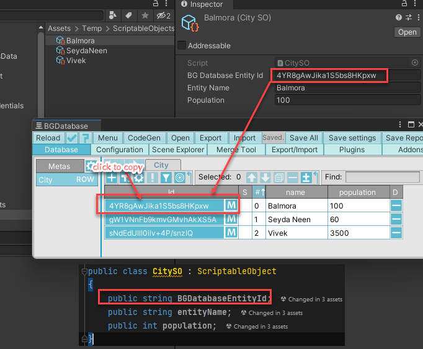Click the Reload button in BGDatabase
The image size is (423, 349).
tap(48, 138)
